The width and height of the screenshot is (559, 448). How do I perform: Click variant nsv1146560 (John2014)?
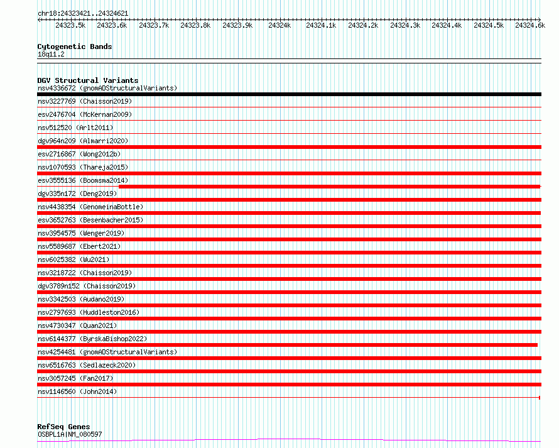(77, 391)
